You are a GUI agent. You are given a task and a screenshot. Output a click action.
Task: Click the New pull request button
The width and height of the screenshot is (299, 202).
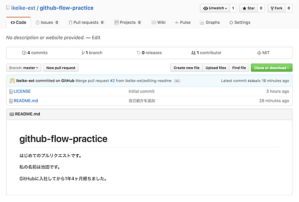click(61, 68)
